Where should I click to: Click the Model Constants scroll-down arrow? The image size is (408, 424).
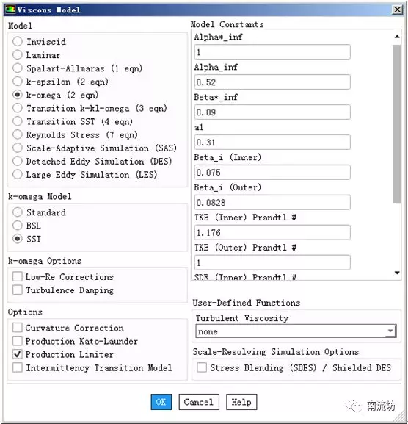click(397, 273)
